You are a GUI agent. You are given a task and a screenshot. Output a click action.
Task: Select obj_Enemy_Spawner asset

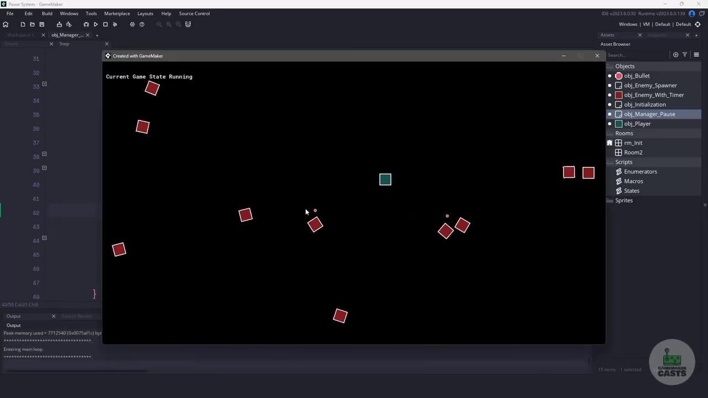point(650,85)
